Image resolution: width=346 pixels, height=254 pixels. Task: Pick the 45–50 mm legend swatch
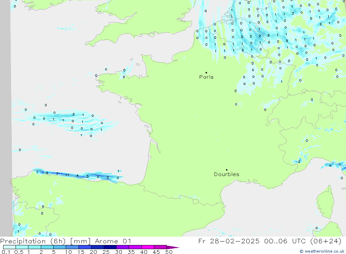(x=161, y=247)
